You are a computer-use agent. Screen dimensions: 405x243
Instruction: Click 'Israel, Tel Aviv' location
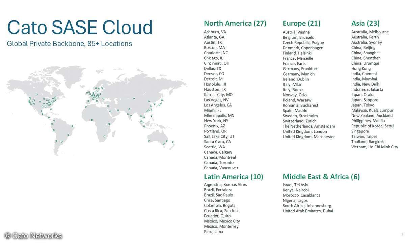(296, 185)
